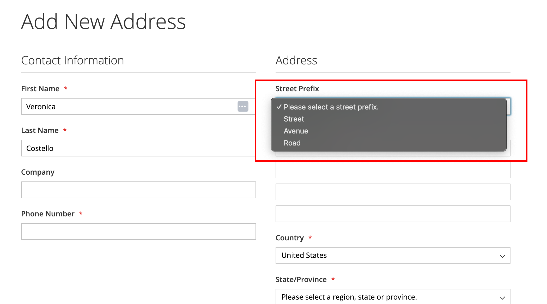Click the 'Add New Address' page heading
This screenshot has height=304, width=547.
tap(104, 21)
